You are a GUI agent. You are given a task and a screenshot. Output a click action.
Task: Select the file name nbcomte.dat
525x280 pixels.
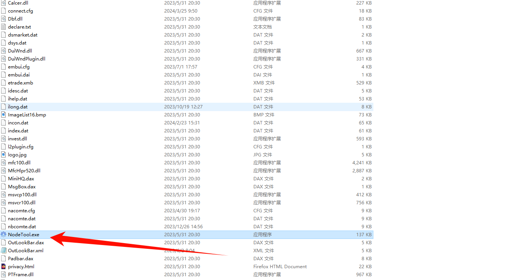[x=22, y=227]
